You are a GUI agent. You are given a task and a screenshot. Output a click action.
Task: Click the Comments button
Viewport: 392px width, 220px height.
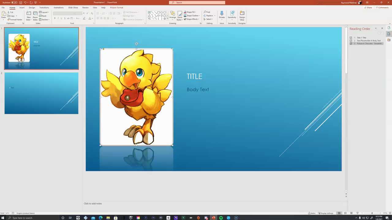[382, 8]
